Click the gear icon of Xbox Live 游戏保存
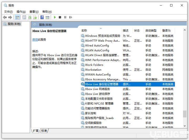Screen dimensions: 189x140 point(83,94)
